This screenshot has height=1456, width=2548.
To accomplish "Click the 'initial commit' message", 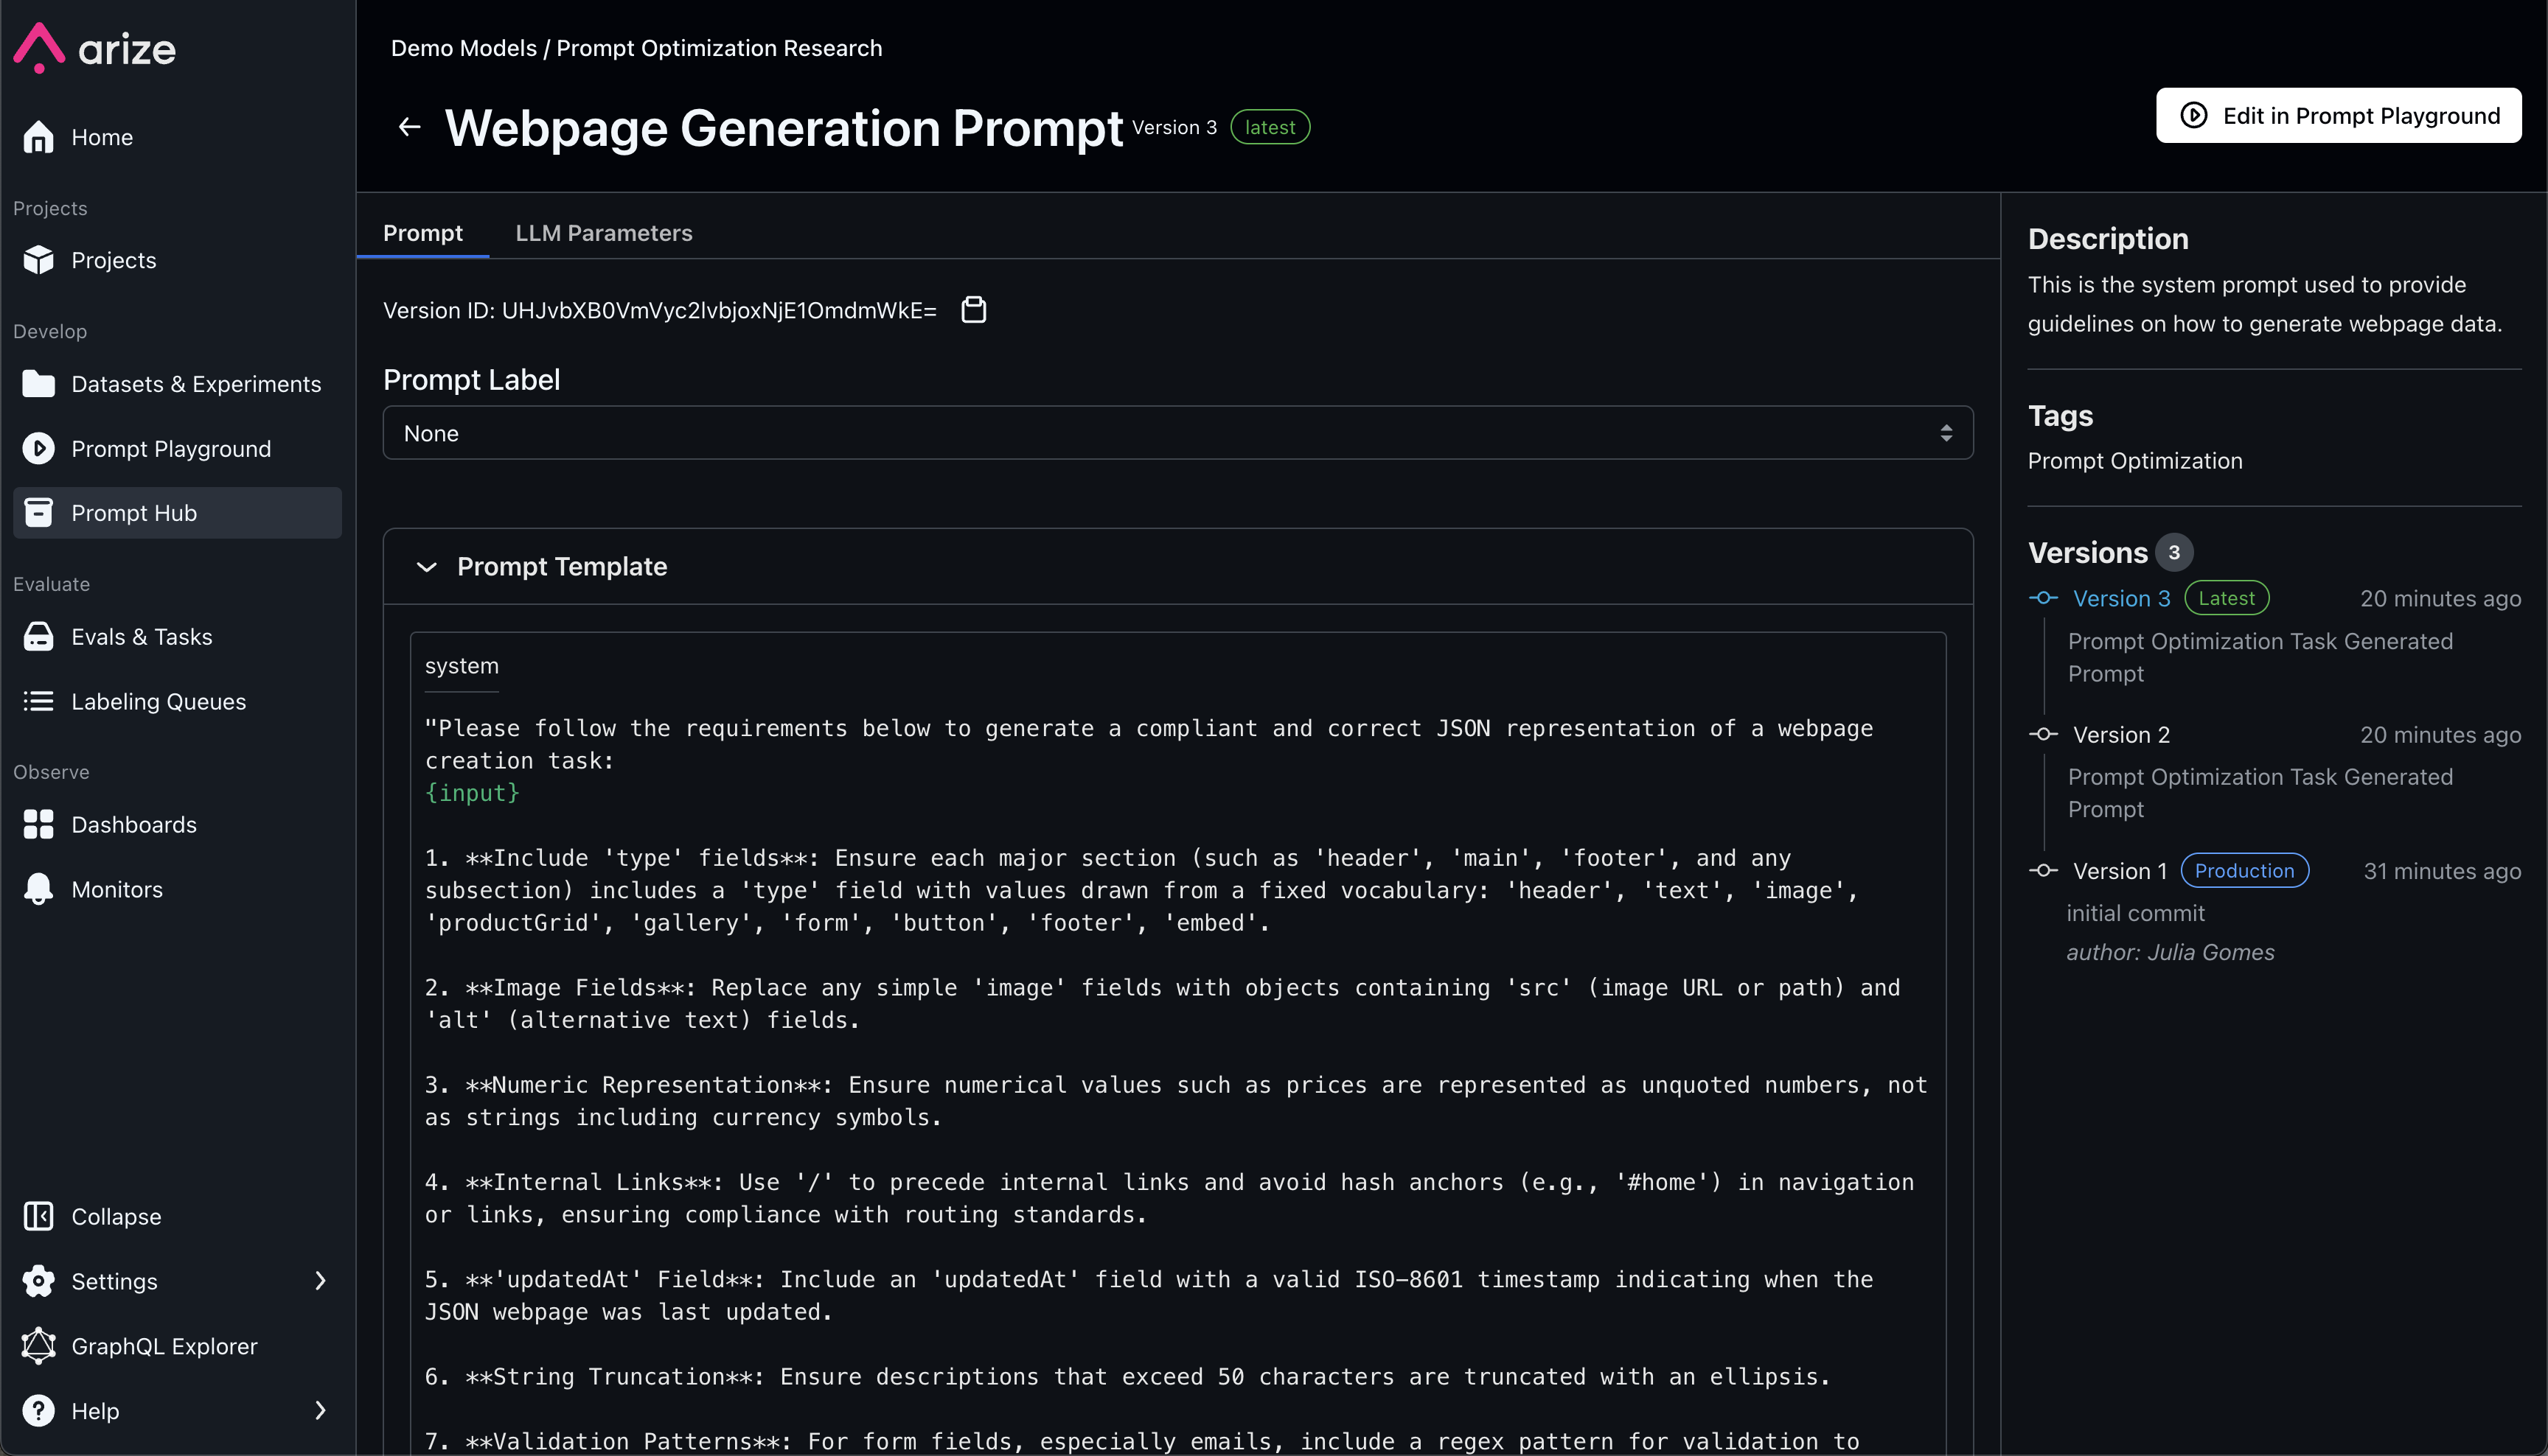I will tap(2135, 913).
